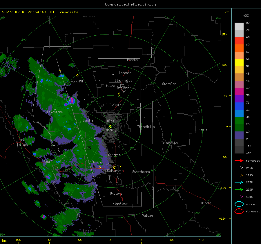The image size is (261, 244).
Task: Click the Lake Louise label
Action: point(22,142)
